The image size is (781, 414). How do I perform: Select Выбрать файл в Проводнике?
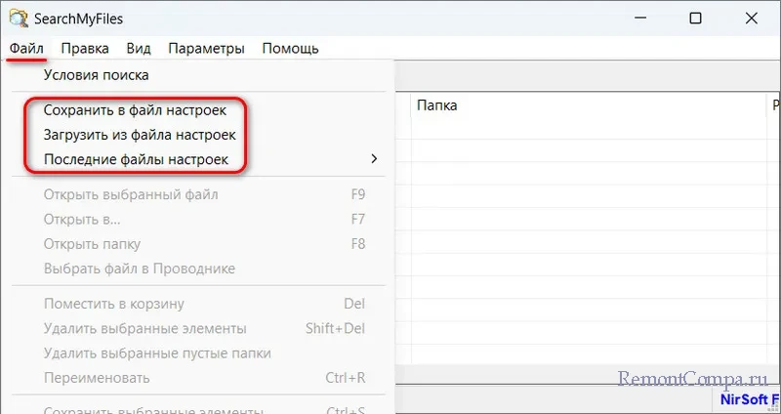[x=139, y=268]
